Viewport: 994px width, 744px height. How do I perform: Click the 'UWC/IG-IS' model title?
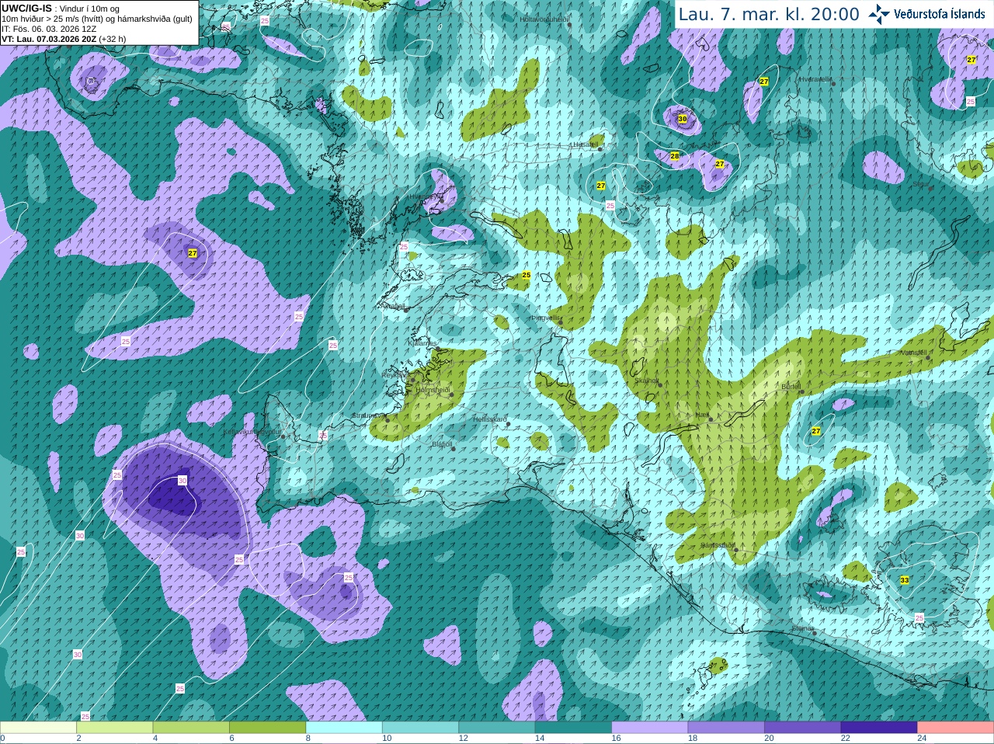[x=27, y=8]
